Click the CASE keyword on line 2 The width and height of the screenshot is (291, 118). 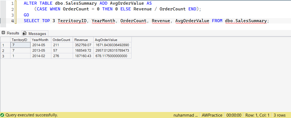click(x=42, y=9)
